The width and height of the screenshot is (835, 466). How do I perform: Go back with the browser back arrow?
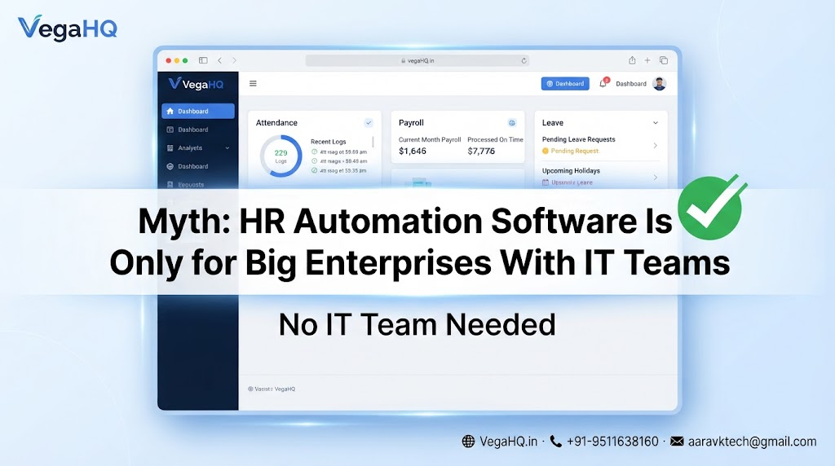point(219,60)
